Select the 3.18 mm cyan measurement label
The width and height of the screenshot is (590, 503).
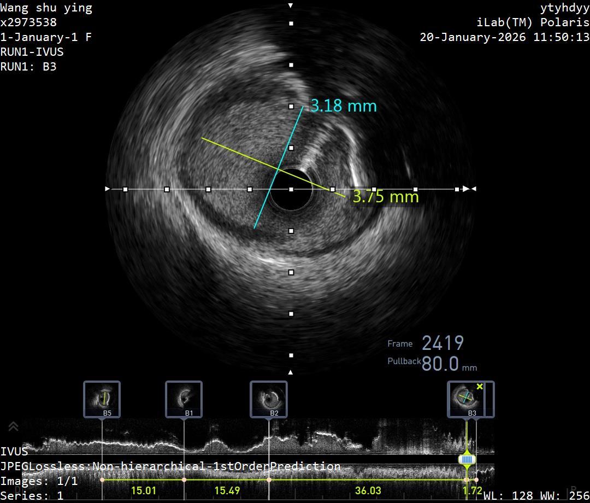[344, 106]
